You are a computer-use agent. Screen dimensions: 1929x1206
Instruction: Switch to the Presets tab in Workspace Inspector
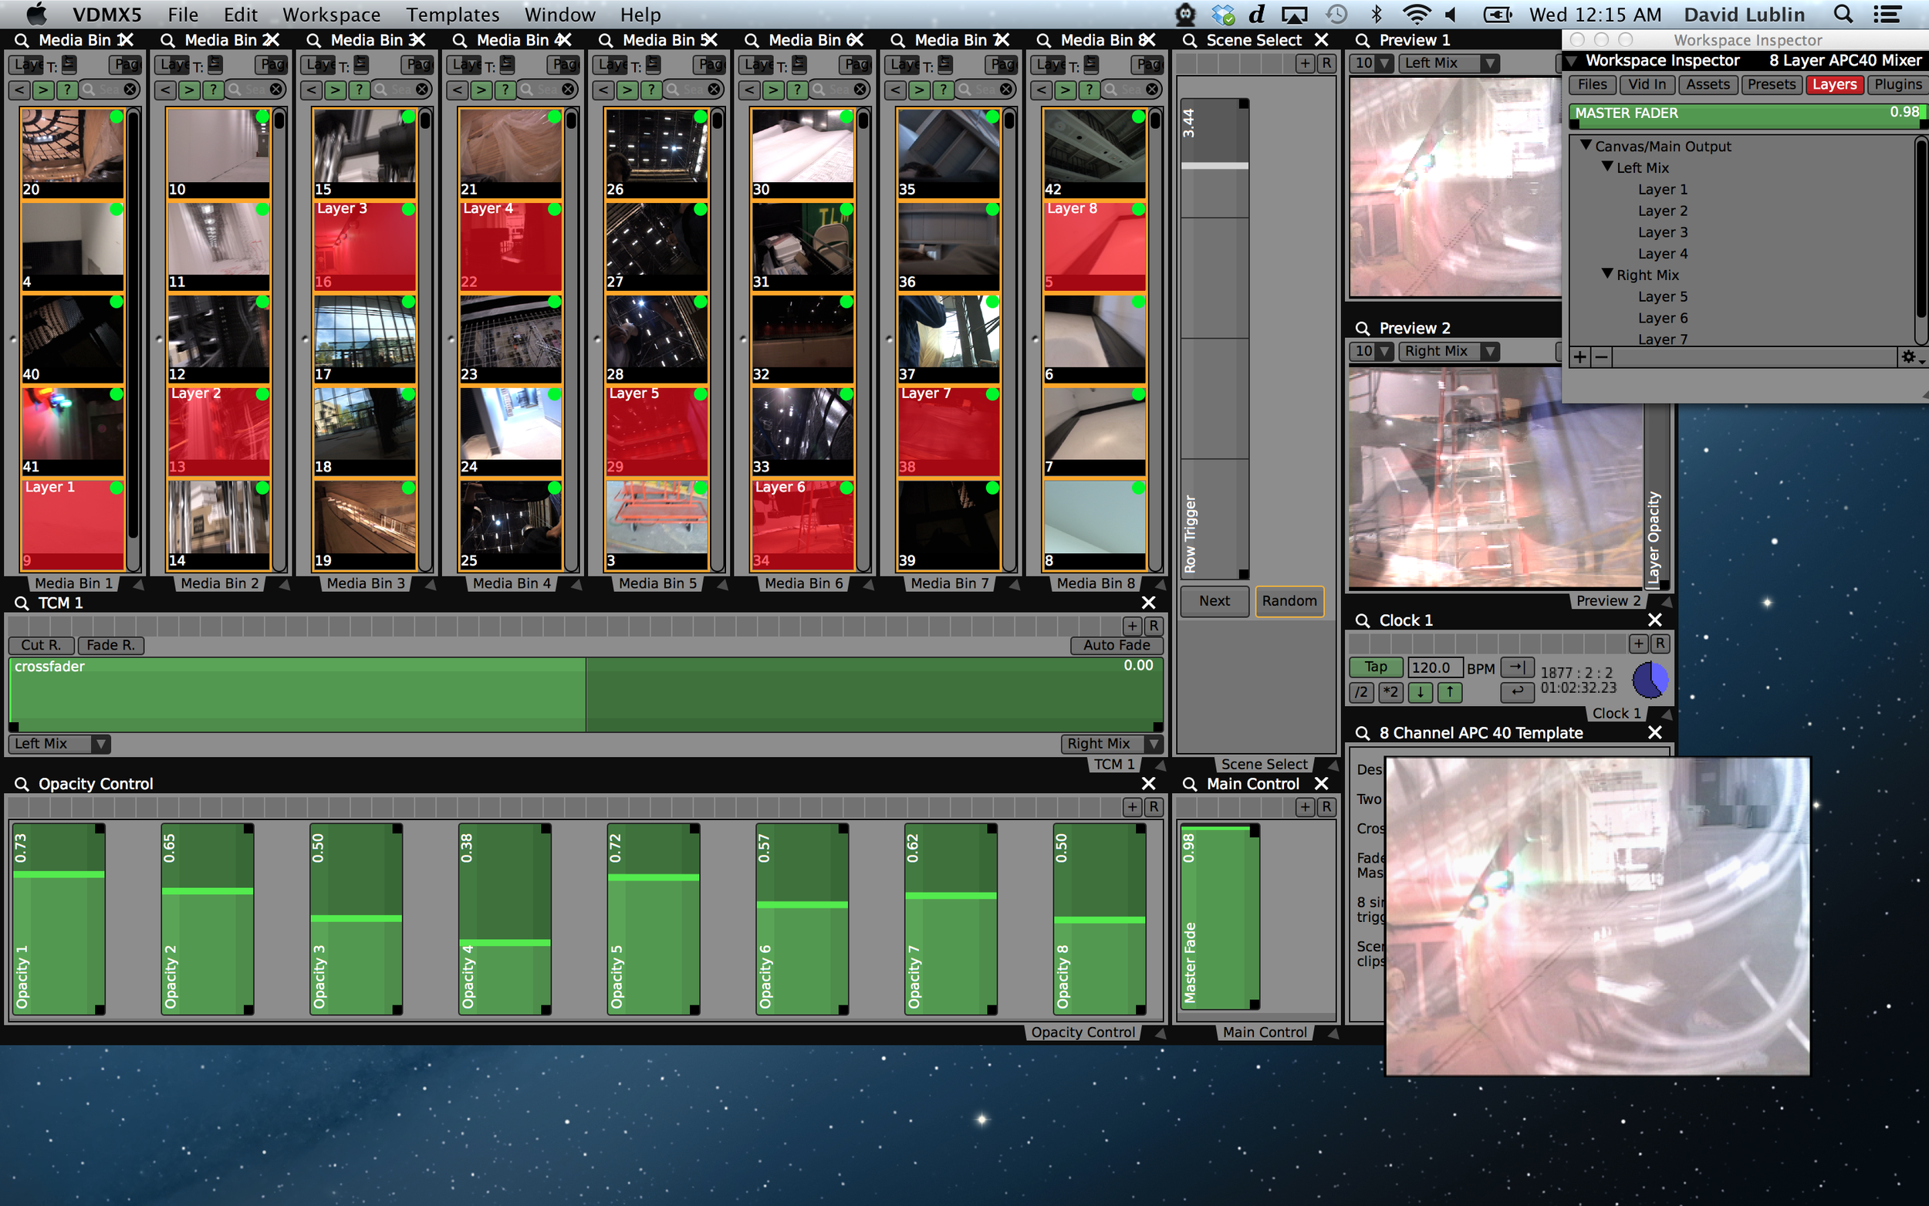point(1772,85)
